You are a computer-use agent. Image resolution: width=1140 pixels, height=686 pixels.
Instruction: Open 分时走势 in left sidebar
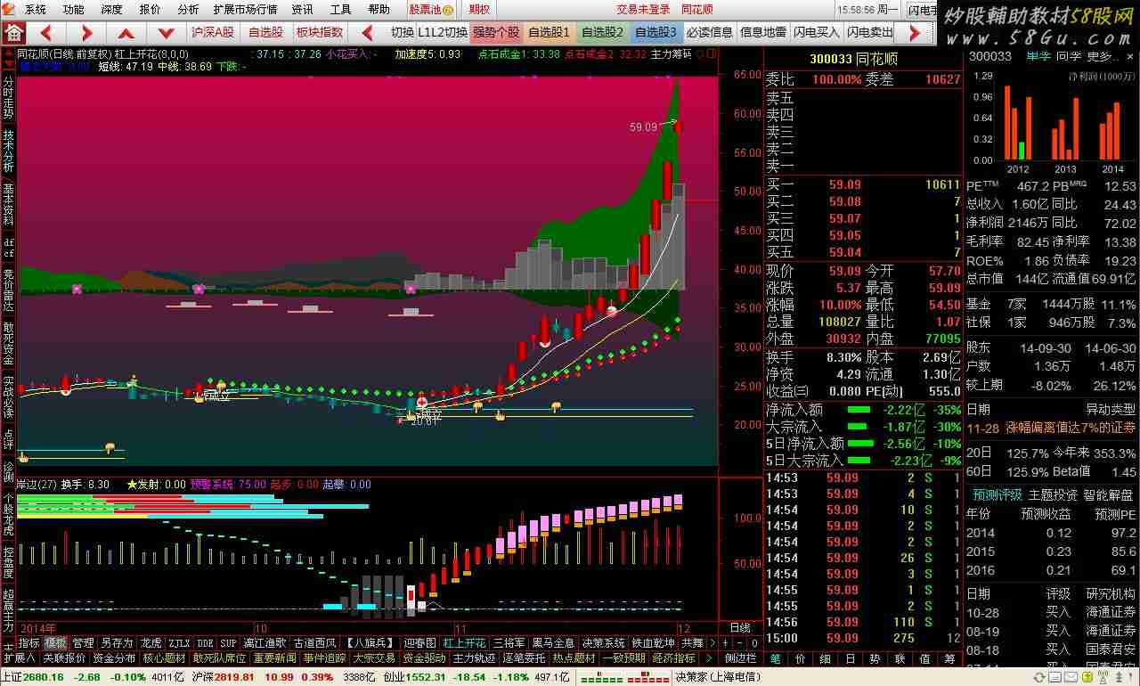click(x=8, y=98)
